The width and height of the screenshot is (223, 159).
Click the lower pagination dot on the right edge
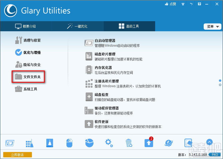click(x=220, y=84)
